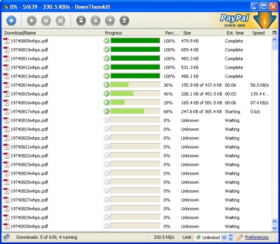Select the 19740825whpo.pdf file name
Image resolution: width=280 pixels, height=244 pixels.
click(x=29, y=182)
